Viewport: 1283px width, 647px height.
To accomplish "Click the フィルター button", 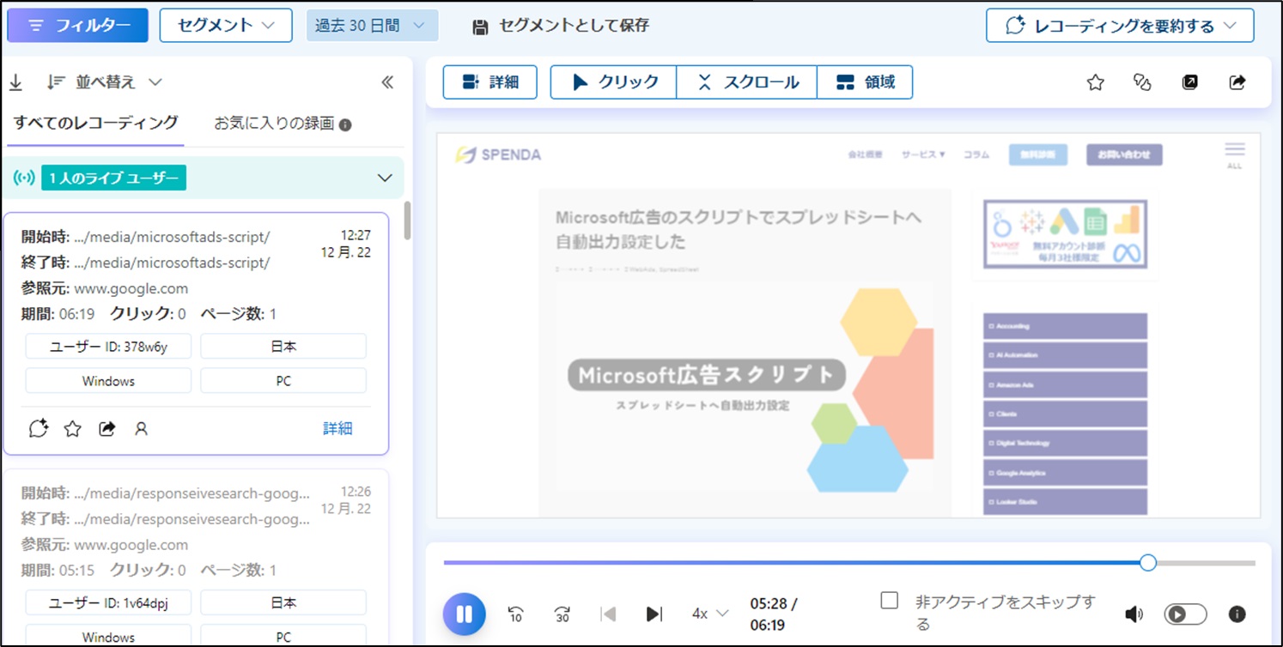I will (x=77, y=26).
